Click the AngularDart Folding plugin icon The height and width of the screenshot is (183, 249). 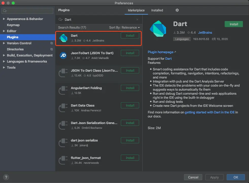click(x=63, y=90)
